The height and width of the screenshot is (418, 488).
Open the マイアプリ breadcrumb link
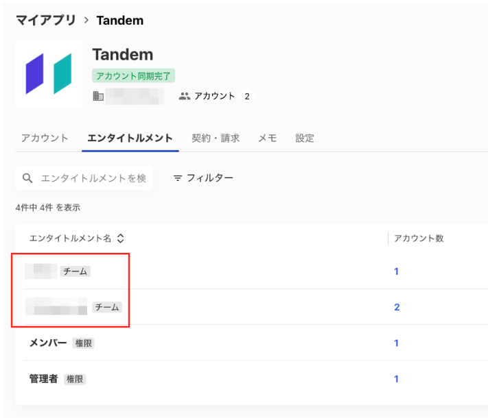pyautogui.click(x=46, y=21)
